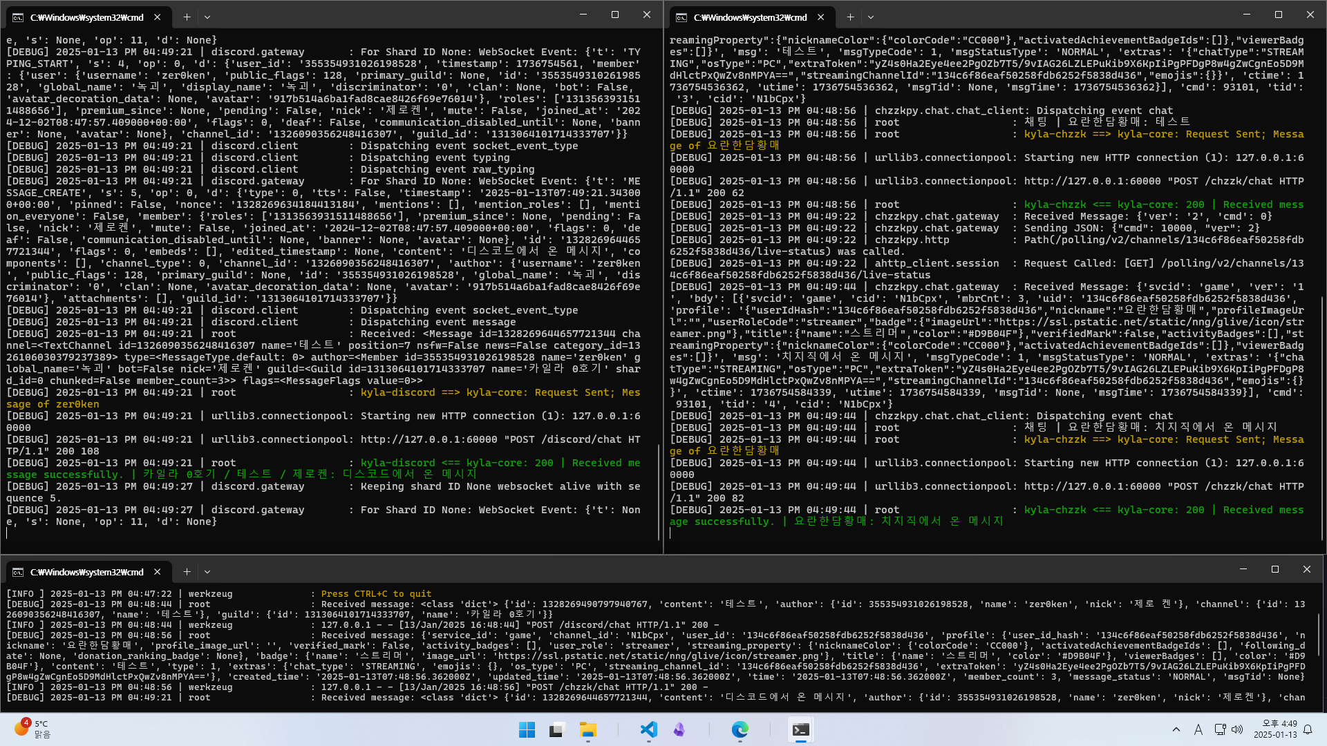Open profile dropdown in top-right terminal
Screen dimensions: 1327x746
coord(871,17)
